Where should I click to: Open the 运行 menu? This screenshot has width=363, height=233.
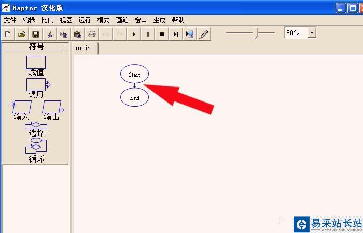click(85, 20)
